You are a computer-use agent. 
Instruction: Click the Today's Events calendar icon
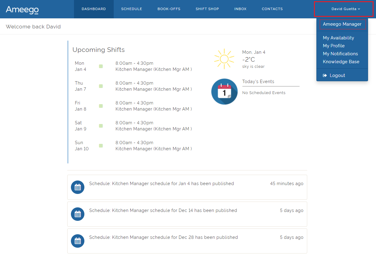224,91
